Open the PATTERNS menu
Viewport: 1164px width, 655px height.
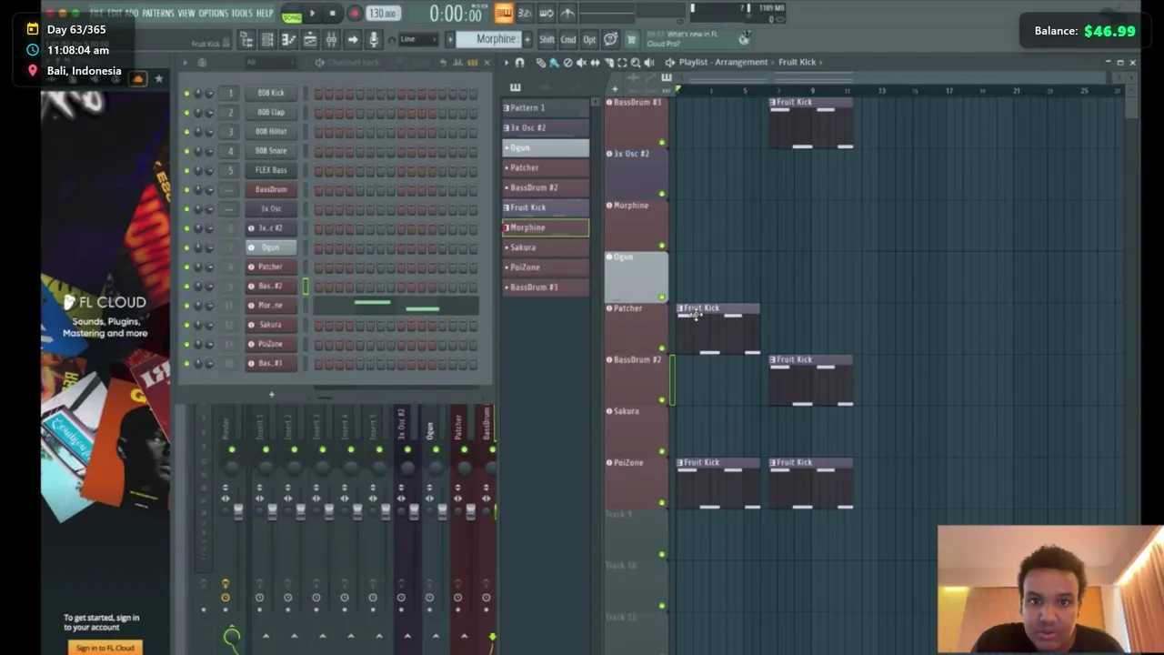pos(158,13)
